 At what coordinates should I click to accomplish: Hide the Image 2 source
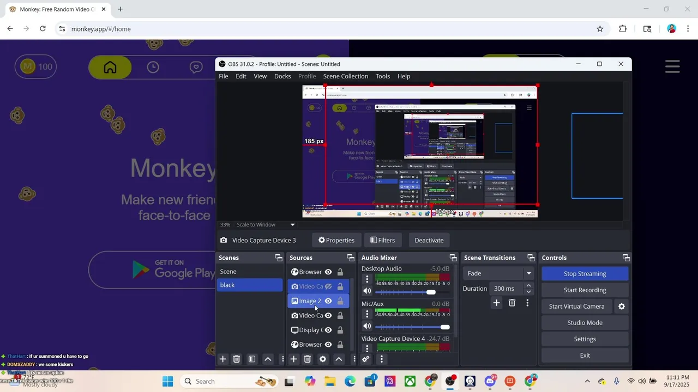328,301
